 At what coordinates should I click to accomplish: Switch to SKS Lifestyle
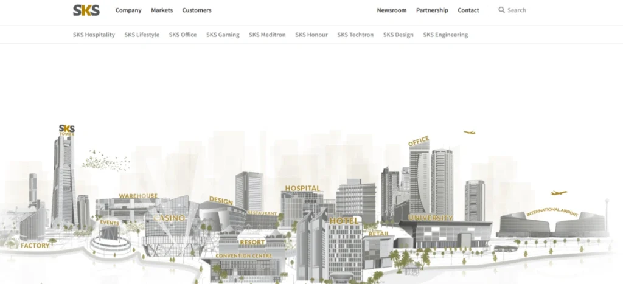142,35
